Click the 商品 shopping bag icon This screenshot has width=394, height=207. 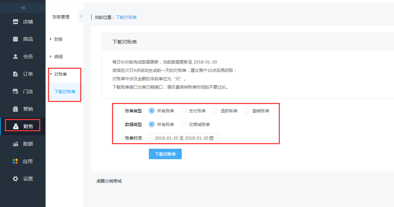point(15,39)
